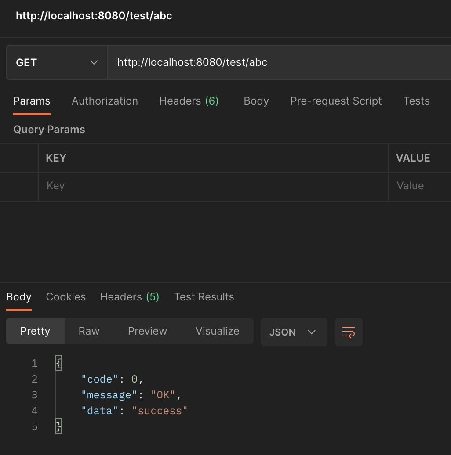
Task: Toggle word wrap icon in response toolbar
Action: tap(348, 332)
